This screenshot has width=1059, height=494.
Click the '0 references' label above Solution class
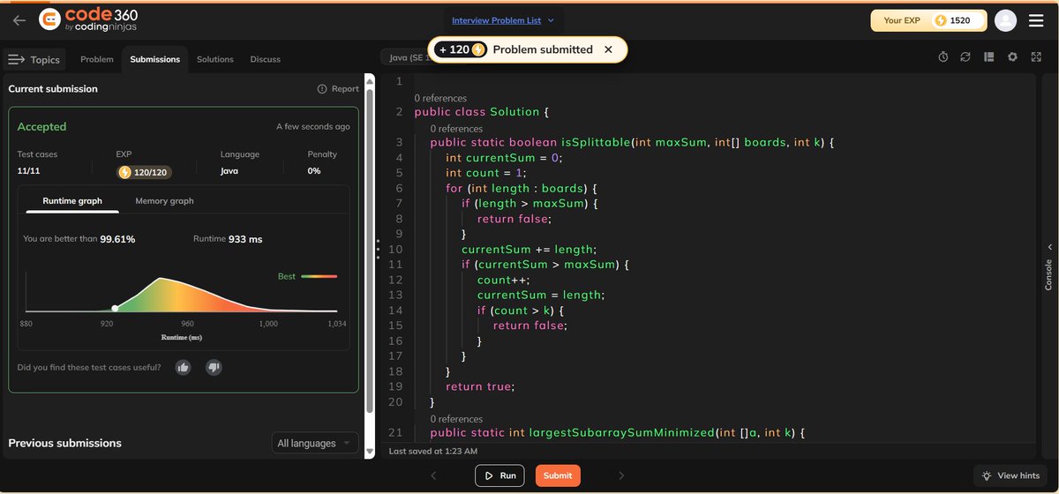[x=440, y=98]
